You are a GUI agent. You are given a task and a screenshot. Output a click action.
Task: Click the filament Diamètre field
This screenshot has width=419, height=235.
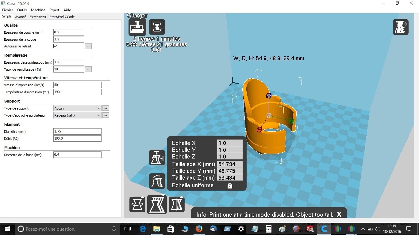(77, 132)
